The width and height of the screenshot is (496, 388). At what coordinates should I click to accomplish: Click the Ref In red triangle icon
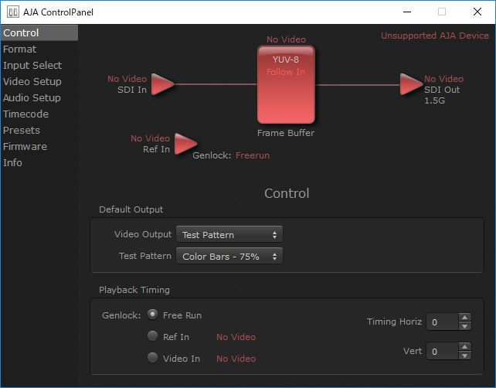pos(186,144)
